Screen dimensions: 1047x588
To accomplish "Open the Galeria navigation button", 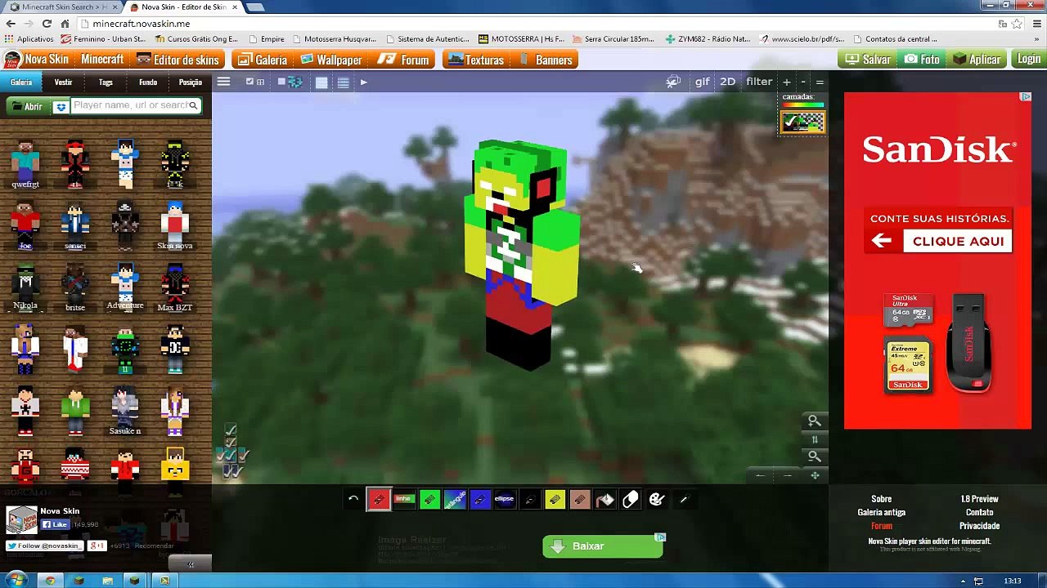I will click(x=262, y=60).
